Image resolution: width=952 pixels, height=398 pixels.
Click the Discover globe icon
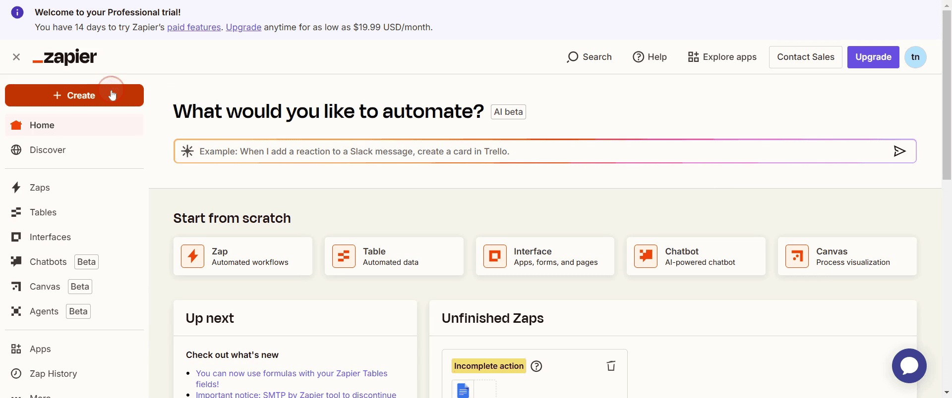click(x=16, y=150)
